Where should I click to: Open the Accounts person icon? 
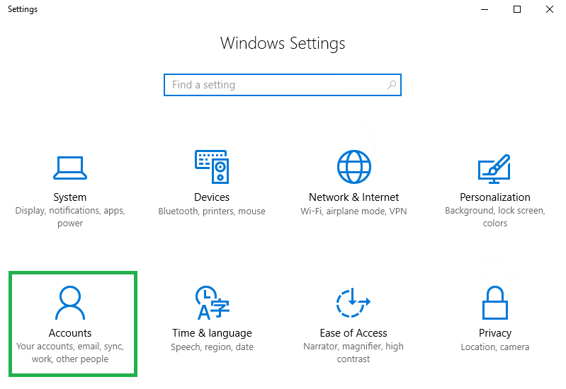coord(70,303)
